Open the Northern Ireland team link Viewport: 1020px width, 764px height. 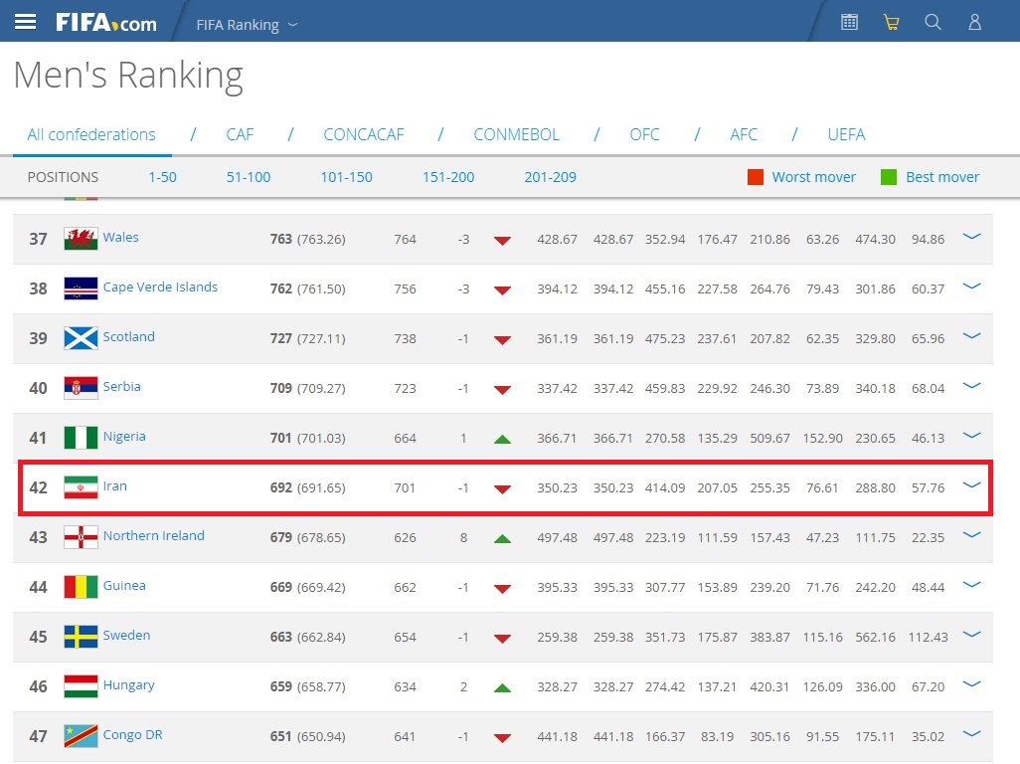click(153, 535)
